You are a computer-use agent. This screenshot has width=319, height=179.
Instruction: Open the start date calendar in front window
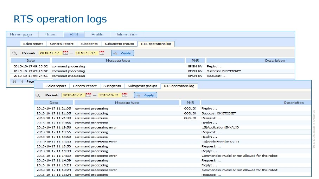coord(89,95)
